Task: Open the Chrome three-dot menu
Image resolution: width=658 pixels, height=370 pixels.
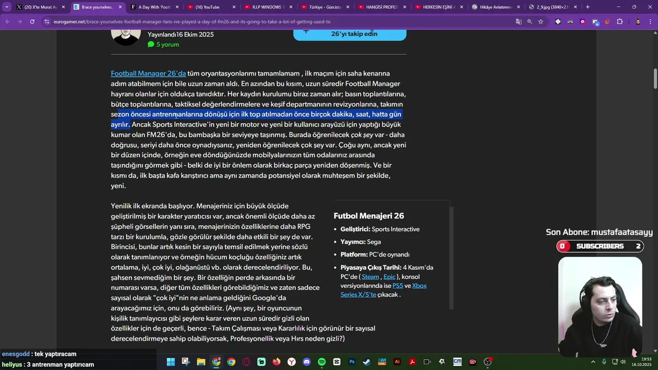Action: click(x=650, y=22)
